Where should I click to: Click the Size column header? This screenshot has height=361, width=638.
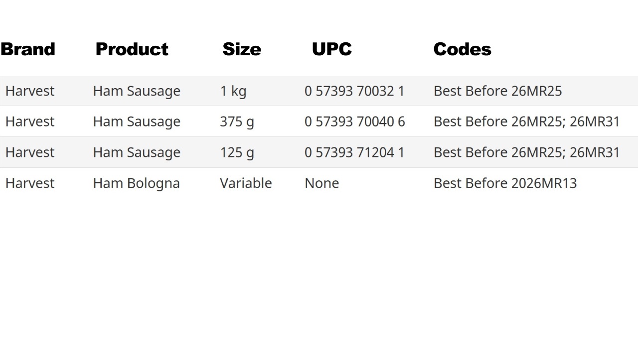click(x=242, y=49)
